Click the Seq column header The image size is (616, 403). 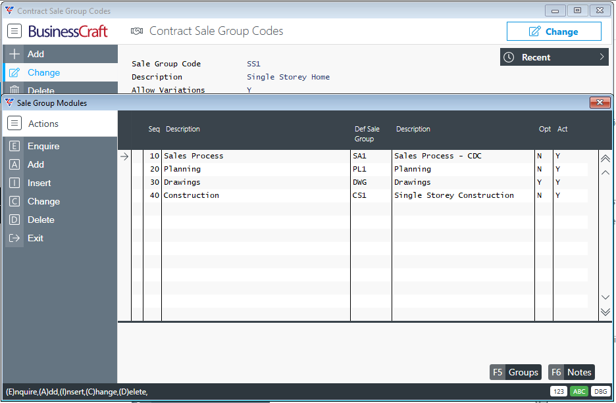[x=154, y=129]
